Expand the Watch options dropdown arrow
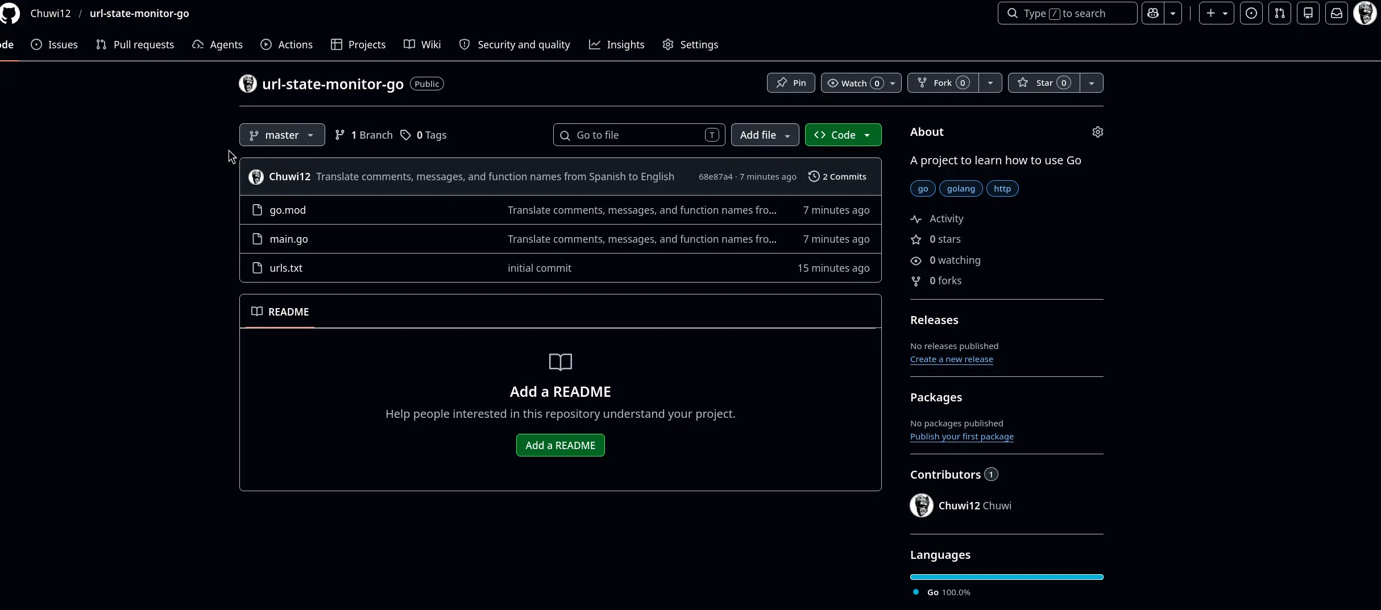Image resolution: width=1381 pixels, height=610 pixels. pos(893,82)
